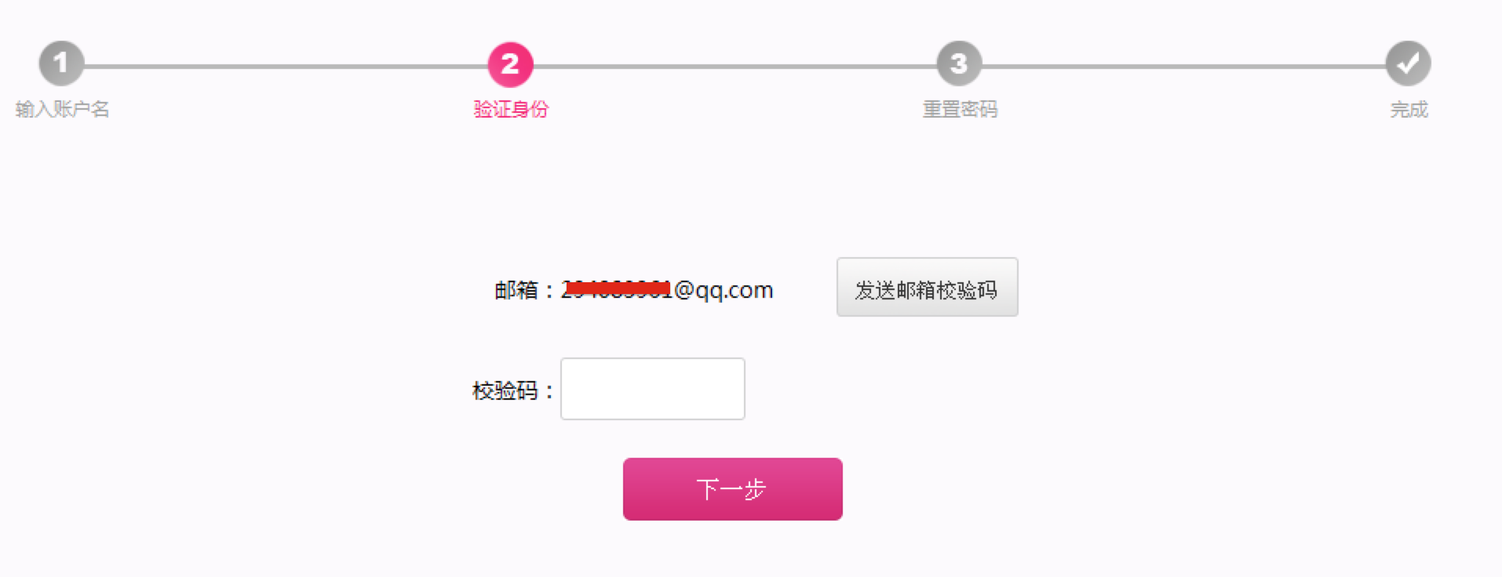Click the 输入账户名 step label
The image size is (1502, 577).
click(62, 109)
